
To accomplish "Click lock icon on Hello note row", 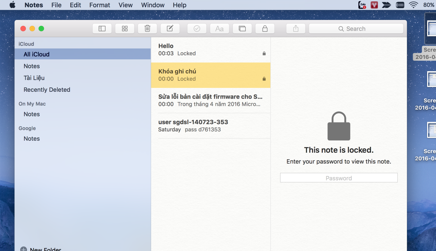I will 264,53.
